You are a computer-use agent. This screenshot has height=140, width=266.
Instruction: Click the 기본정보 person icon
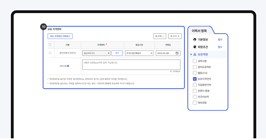point(195,40)
